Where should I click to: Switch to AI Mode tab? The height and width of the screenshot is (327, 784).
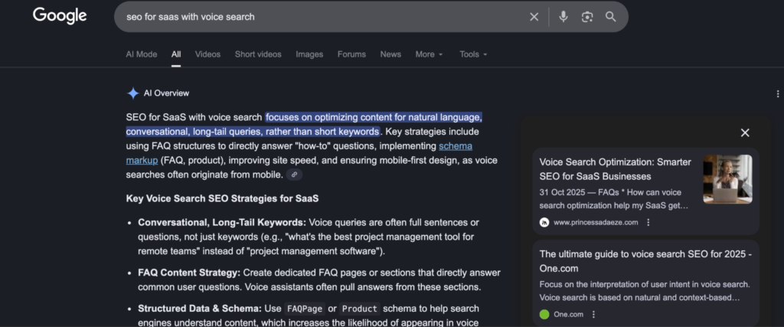click(x=142, y=54)
